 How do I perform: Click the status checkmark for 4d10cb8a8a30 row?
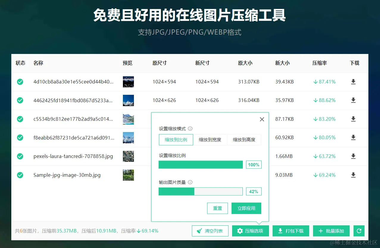(x=20, y=82)
